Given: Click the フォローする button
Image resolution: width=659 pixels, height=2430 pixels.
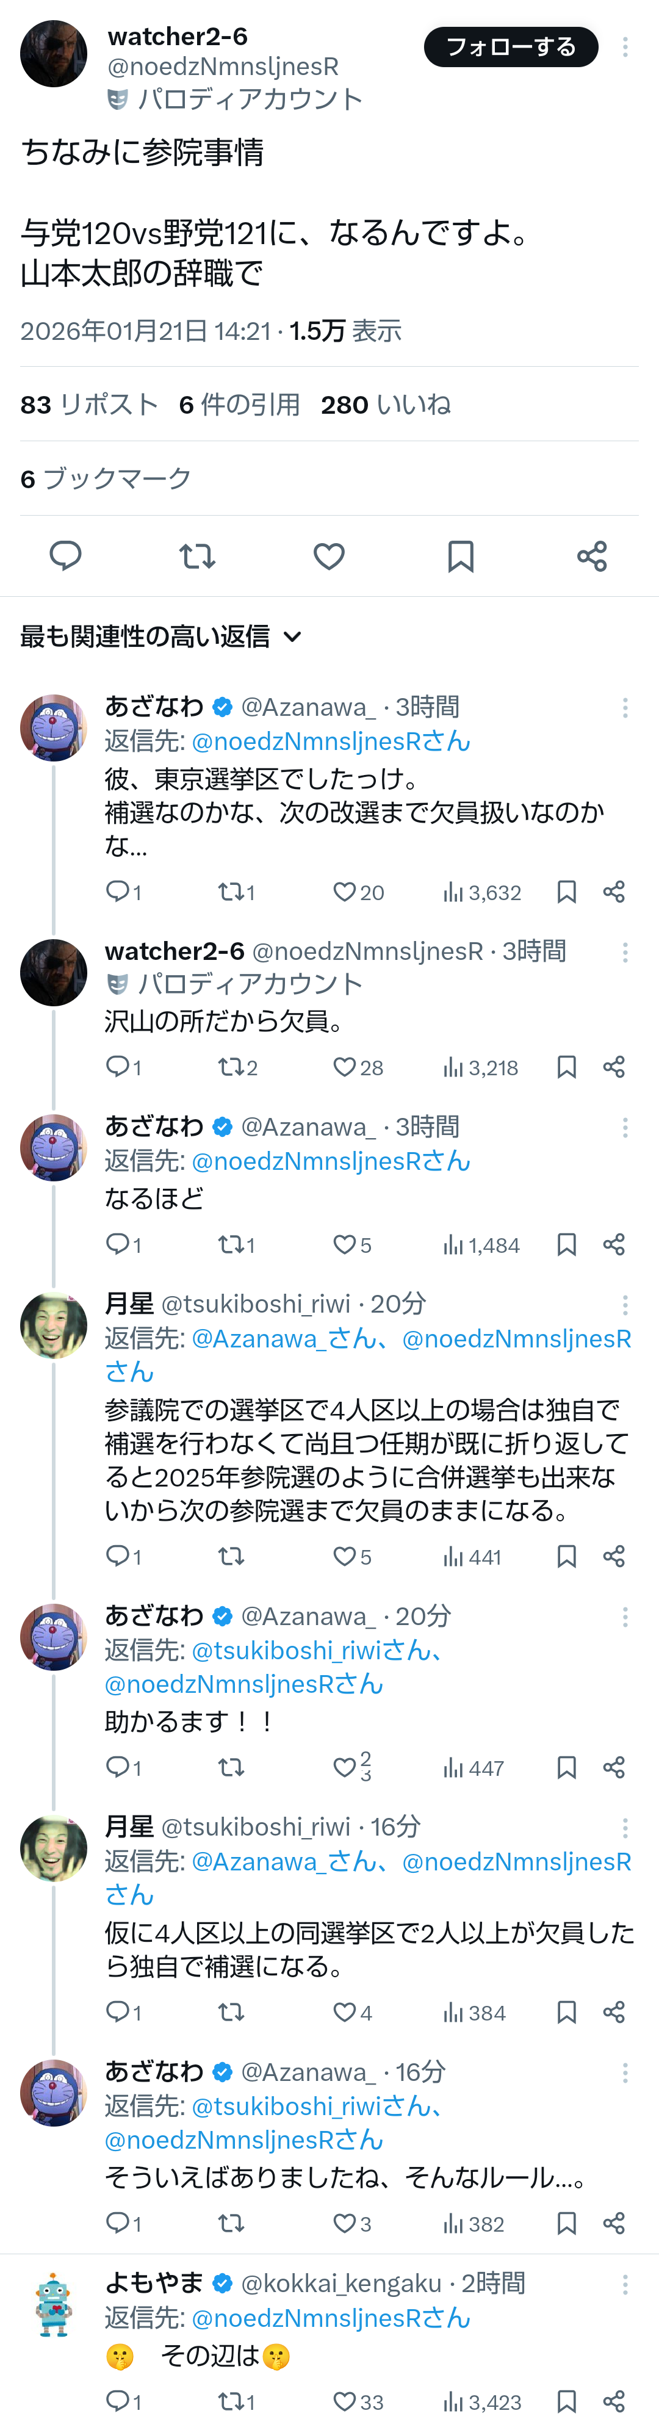Looking at the screenshot, I should [511, 47].
